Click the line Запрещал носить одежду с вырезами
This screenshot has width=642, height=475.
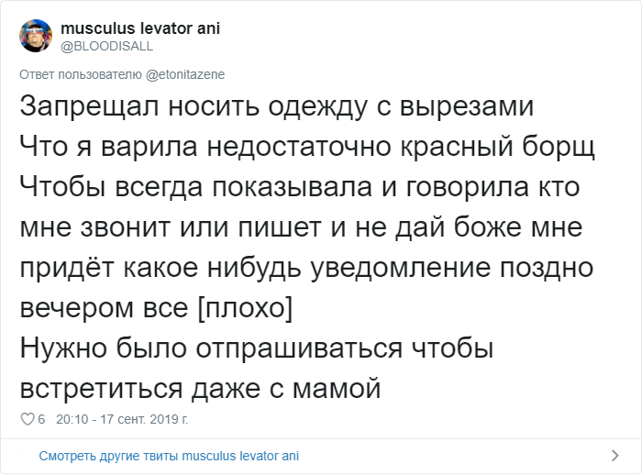[275, 106]
